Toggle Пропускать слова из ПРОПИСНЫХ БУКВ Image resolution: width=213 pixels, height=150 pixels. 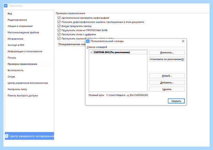point(59,30)
